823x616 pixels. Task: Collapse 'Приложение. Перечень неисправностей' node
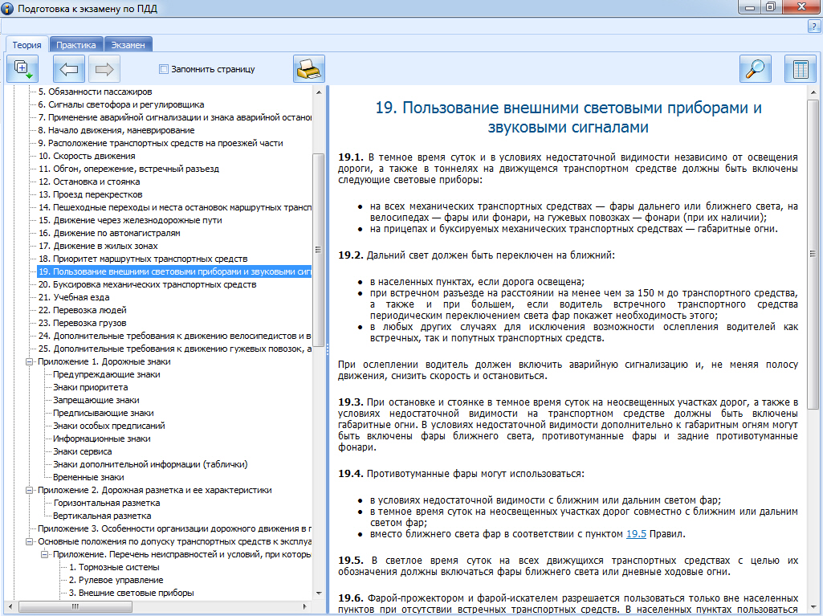tap(45, 554)
